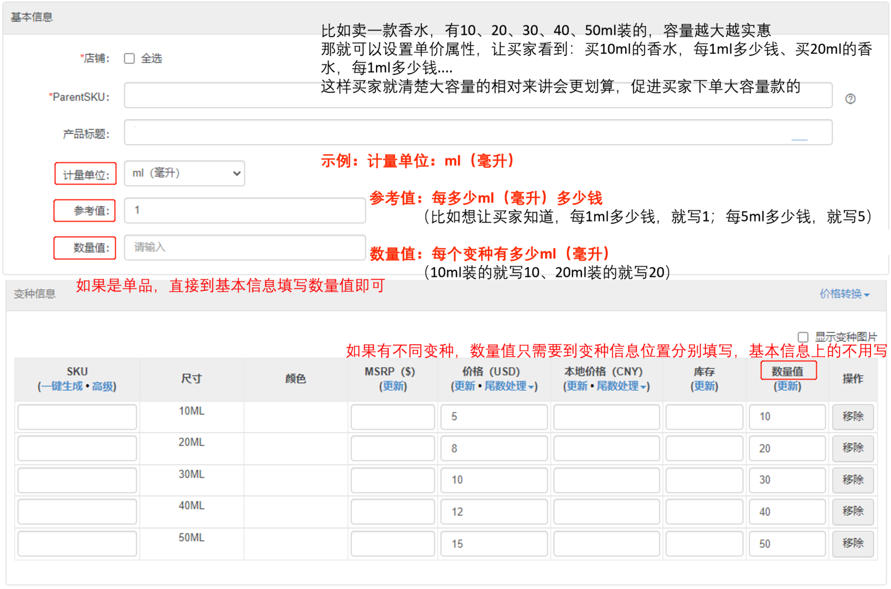This screenshot has height=589, width=891.
Task: Click the SKU field in 50ML row
Action: click(x=77, y=544)
